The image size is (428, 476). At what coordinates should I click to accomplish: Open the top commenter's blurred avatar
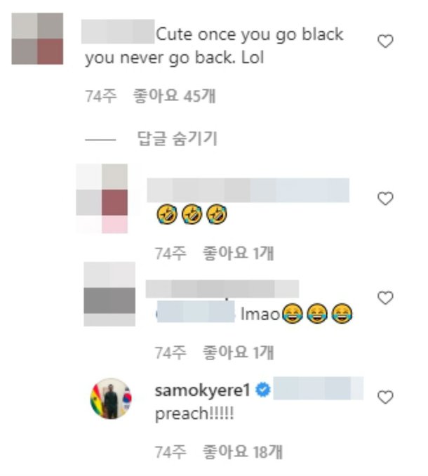point(37,39)
